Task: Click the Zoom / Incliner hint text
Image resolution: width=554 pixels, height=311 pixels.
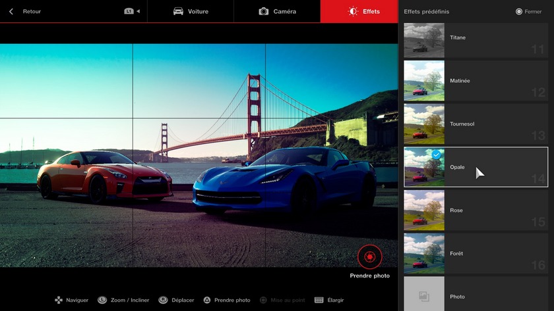Action: [130, 300]
